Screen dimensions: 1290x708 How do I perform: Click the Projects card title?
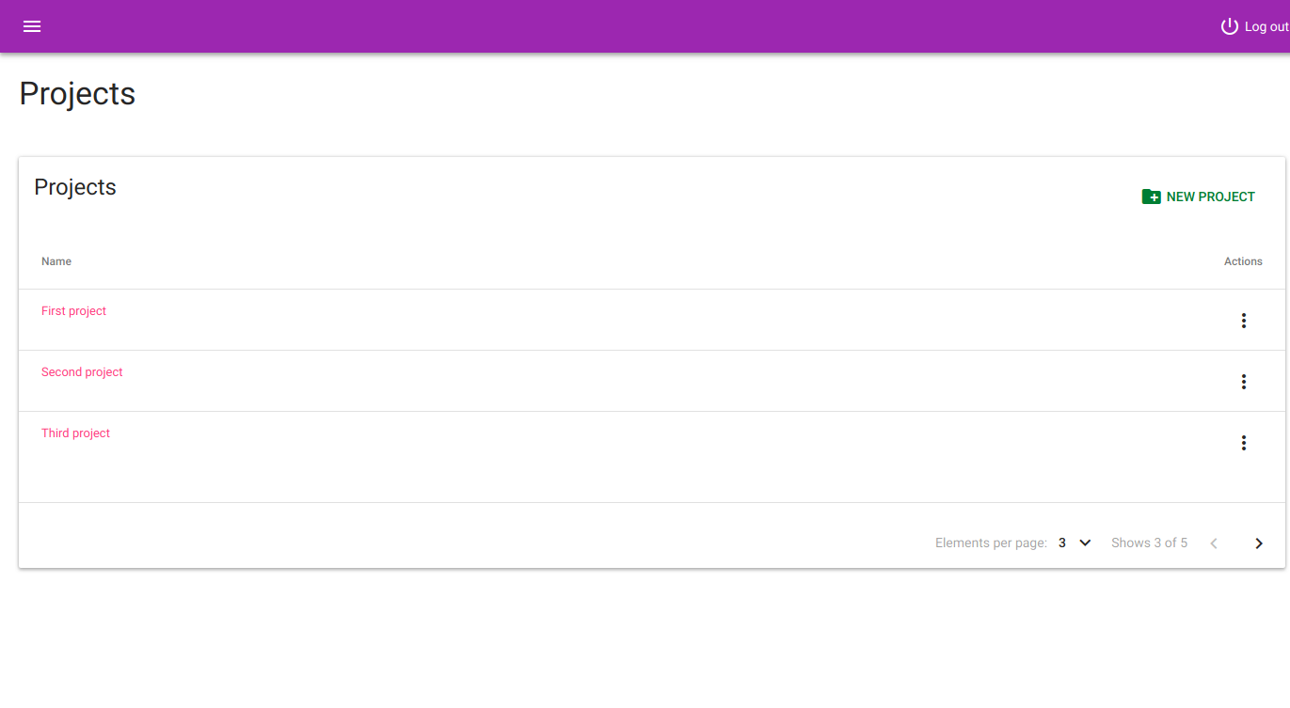[75, 187]
